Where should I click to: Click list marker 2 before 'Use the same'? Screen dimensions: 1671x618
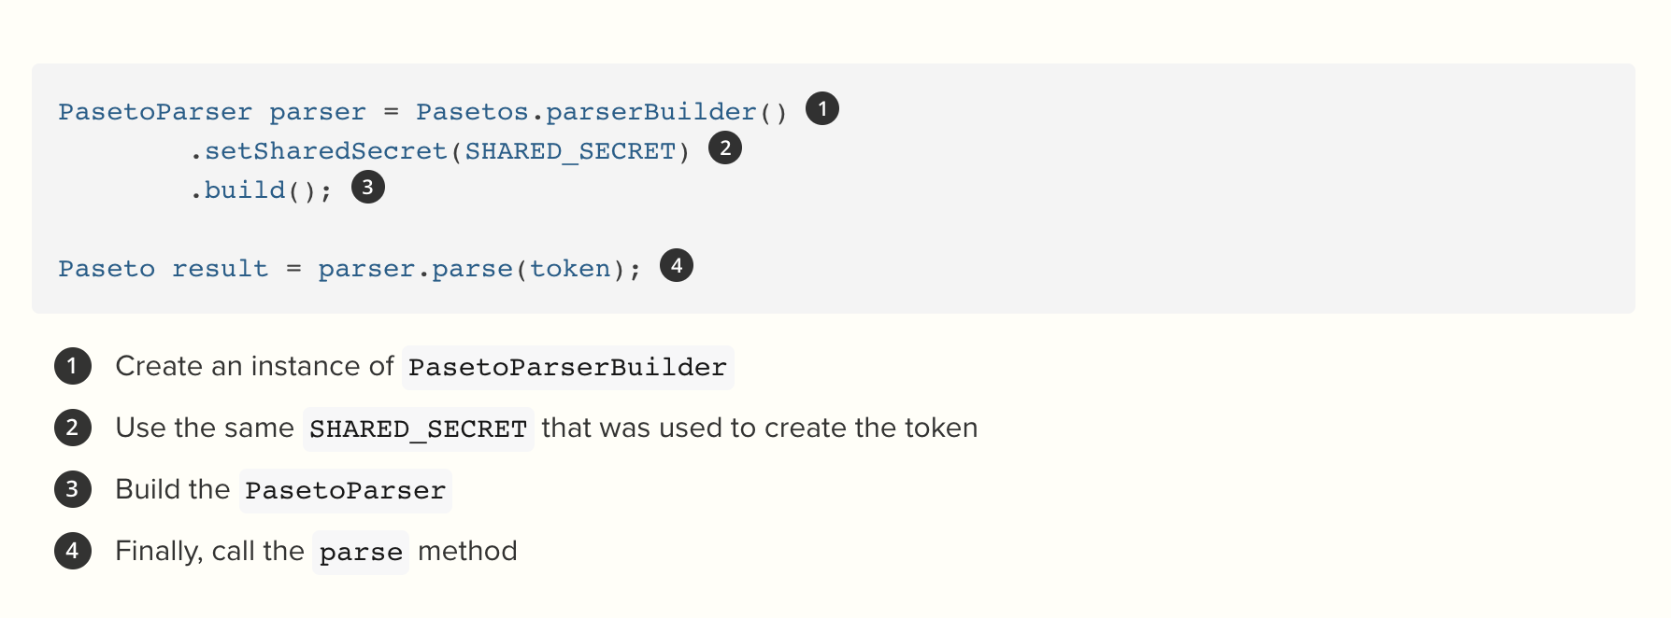(x=73, y=428)
